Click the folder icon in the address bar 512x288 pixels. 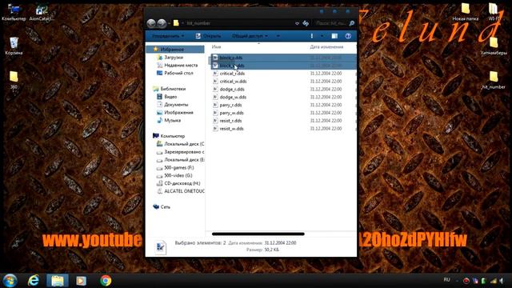(x=176, y=23)
